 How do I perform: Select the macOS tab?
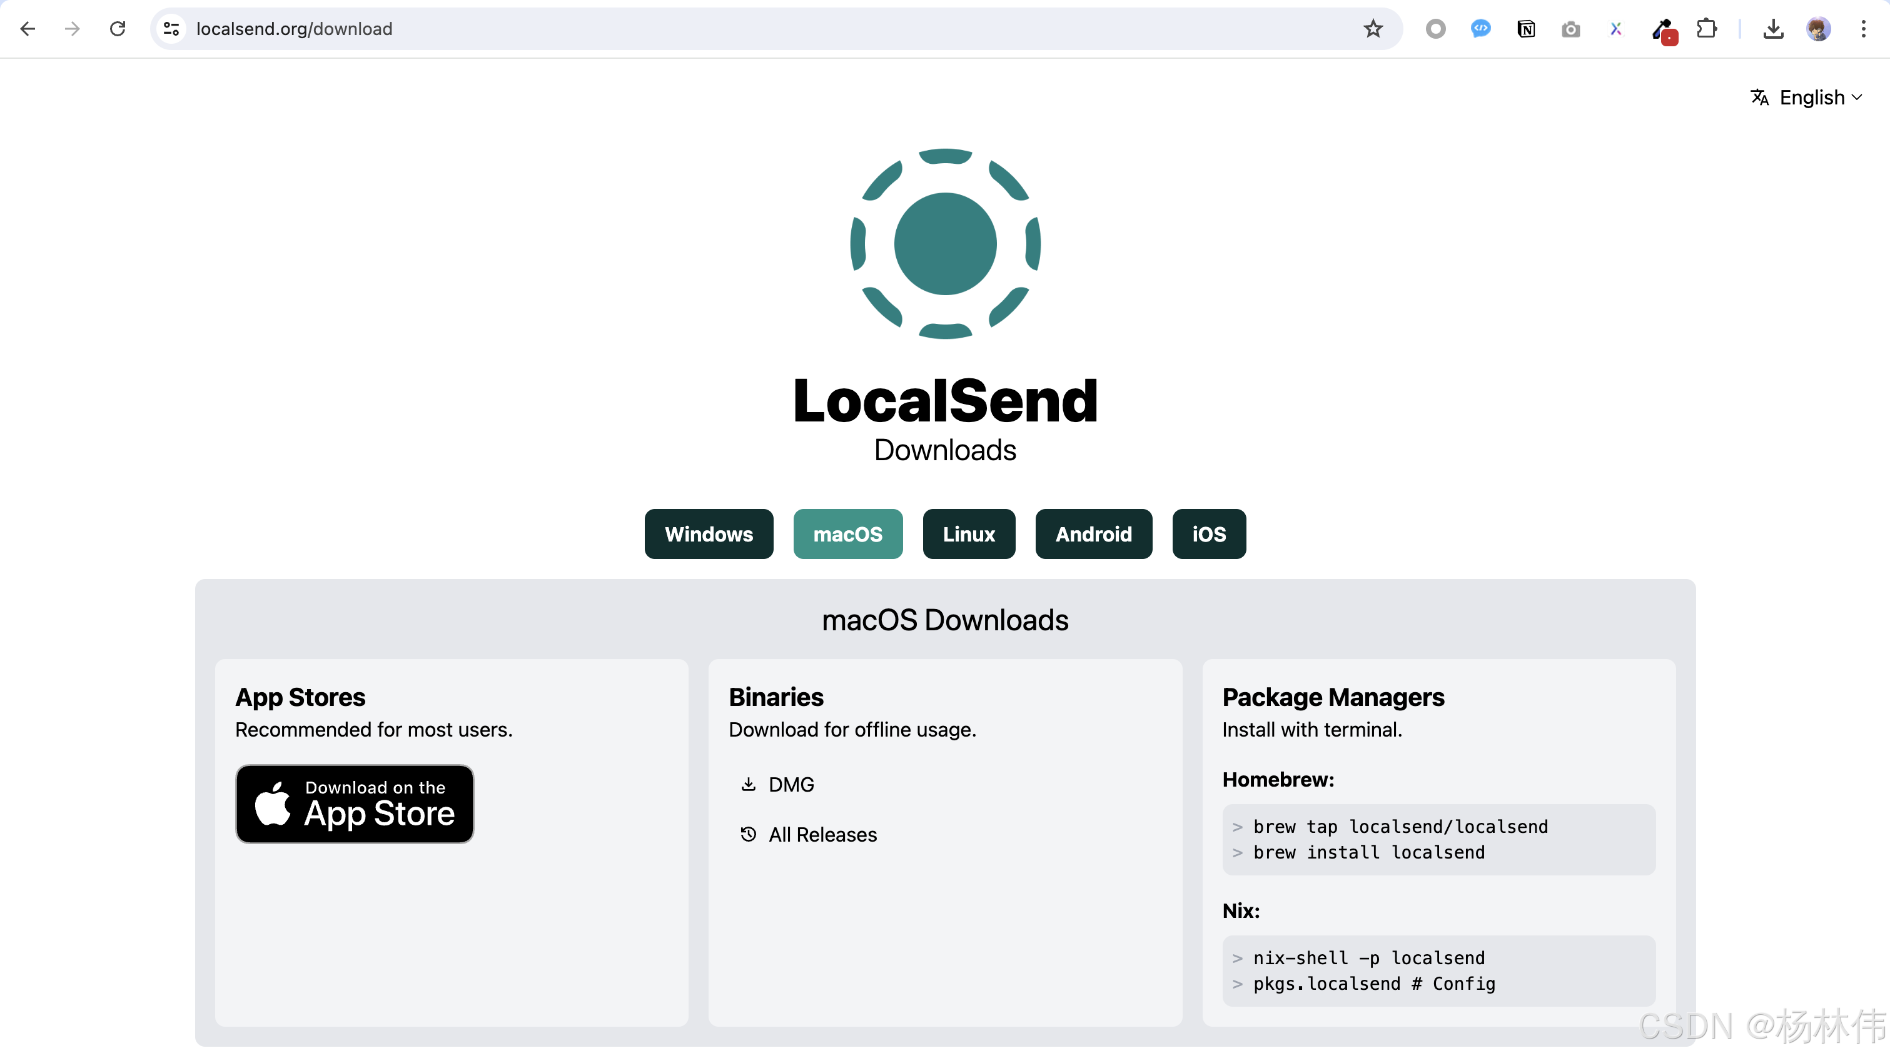tap(847, 533)
